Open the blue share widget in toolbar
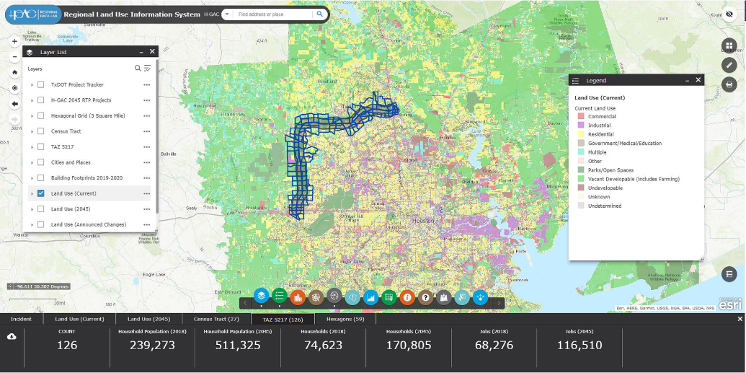Viewport: 746px width, 373px height. pos(479,298)
